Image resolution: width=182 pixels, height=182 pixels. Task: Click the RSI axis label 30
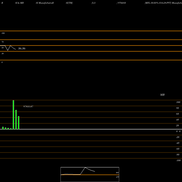tap(3, 54)
